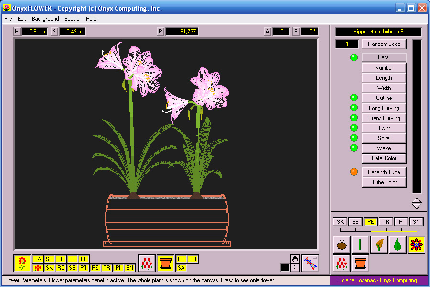Image resolution: width=430 pixels, height=287 pixels.
Task: Toggle the BA button in the bottom toolbar
Action: tap(38, 259)
